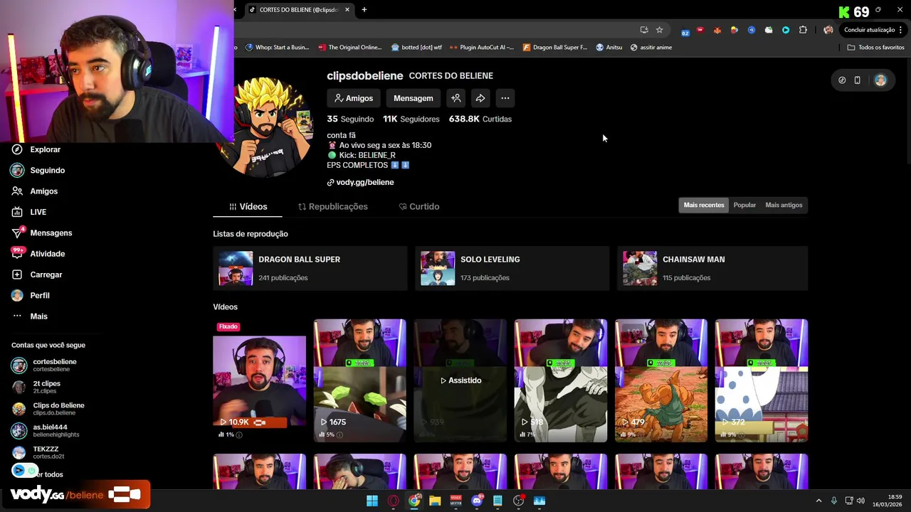
Task: Open TikTok coin icon in top-right pill
Action: coord(842,80)
